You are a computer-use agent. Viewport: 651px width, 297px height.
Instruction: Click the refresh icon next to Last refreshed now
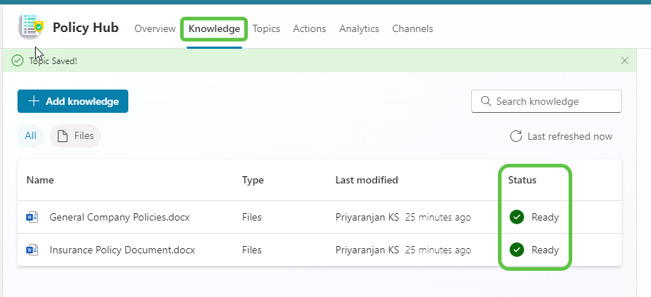pyautogui.click(x=515, y=136)
